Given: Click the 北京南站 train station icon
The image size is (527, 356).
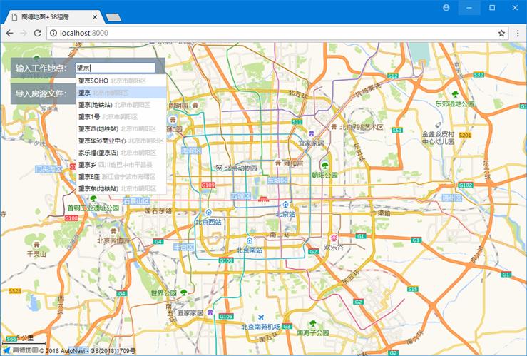Looking at the screenshot, I should [x=250, y=240].
